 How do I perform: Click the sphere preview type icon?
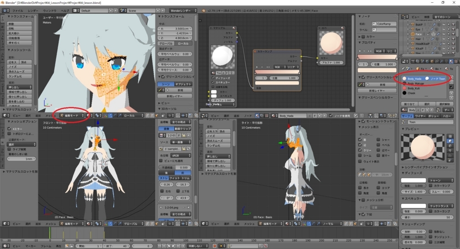[x=450, y=141]
